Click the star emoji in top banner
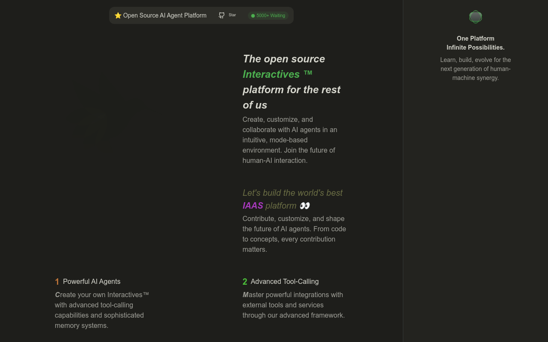Image resolution: width=548 pixels, height=342 pixels. [118, 15]
